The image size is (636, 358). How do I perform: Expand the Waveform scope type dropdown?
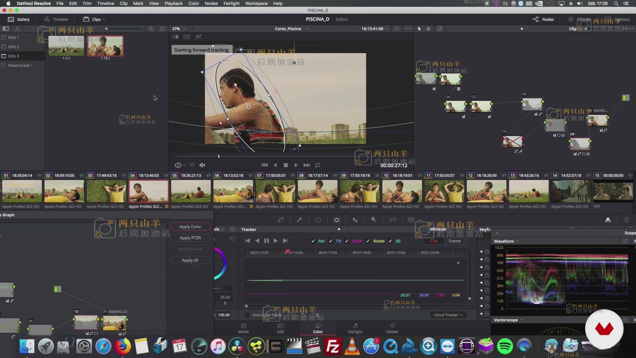click(x=506, y=241)
